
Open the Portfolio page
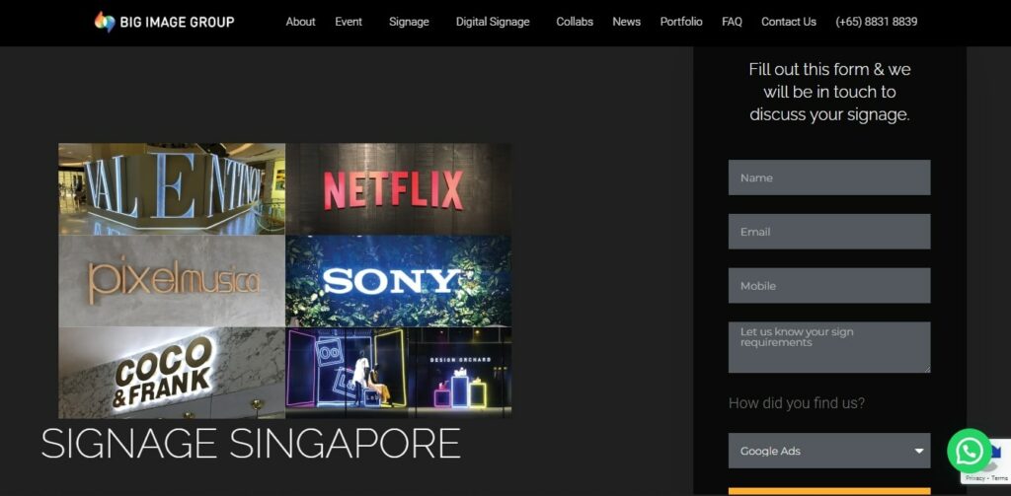click(681, 22)
